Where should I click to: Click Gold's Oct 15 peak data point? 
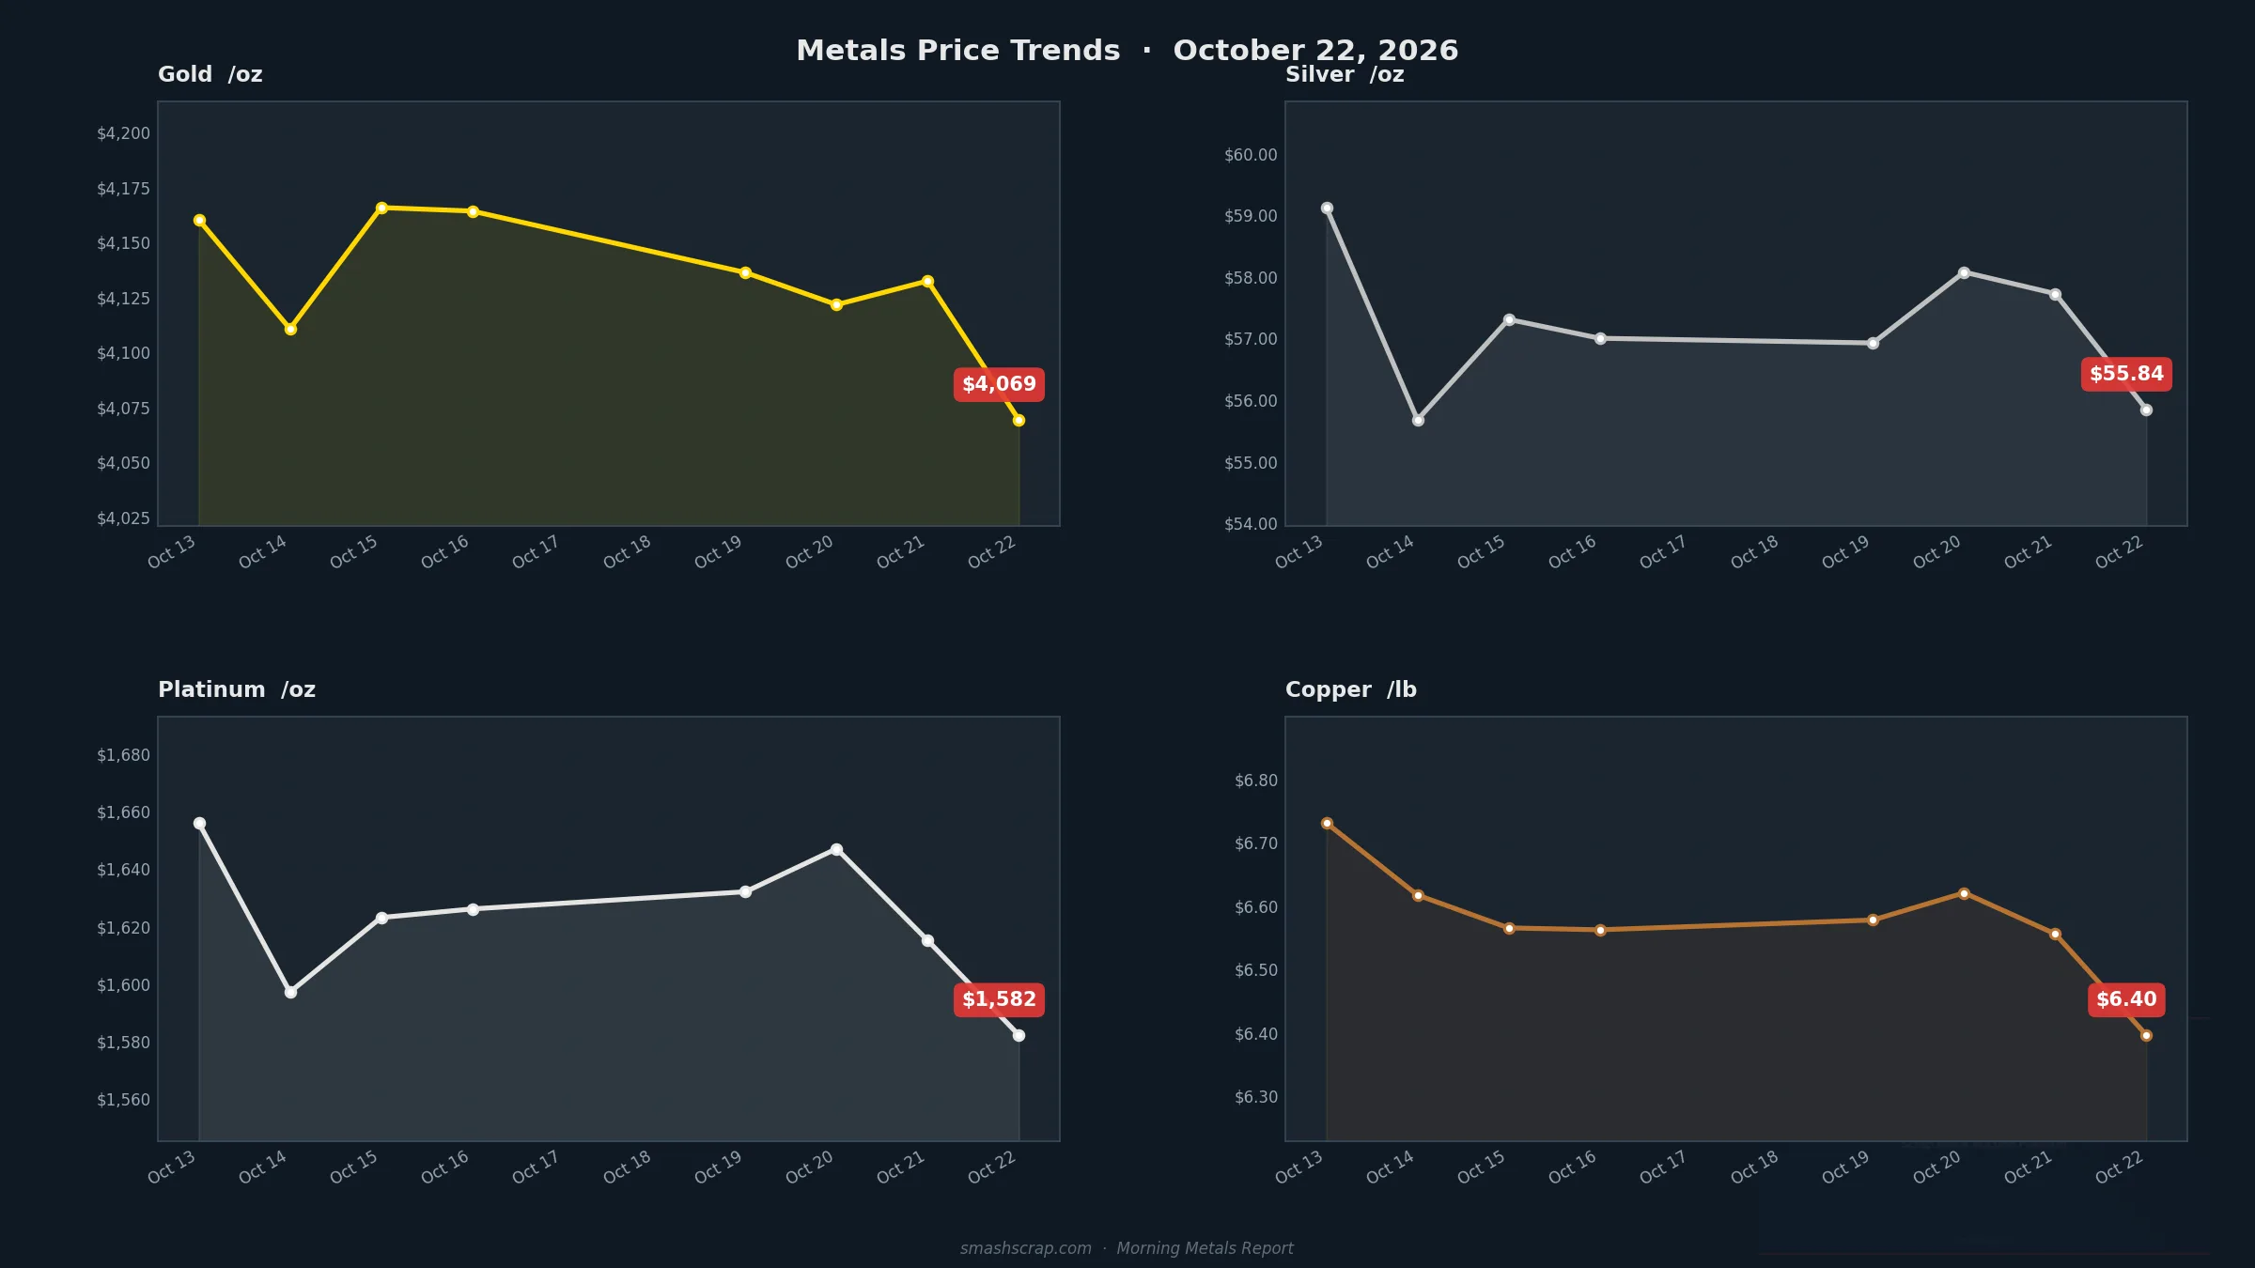(x=381, y=208)
